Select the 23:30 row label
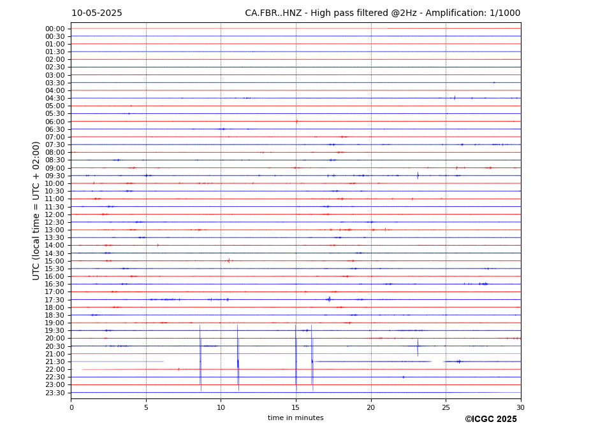This screenshot has width=591, height=443. click(x=55, y=393)
